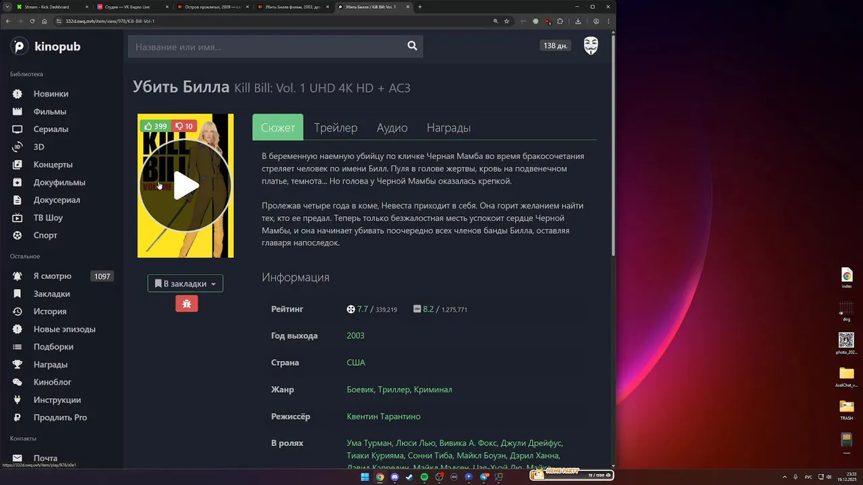The image size is (863, 485).
Task: Open Windows Start menu
Action: point(365,477)
